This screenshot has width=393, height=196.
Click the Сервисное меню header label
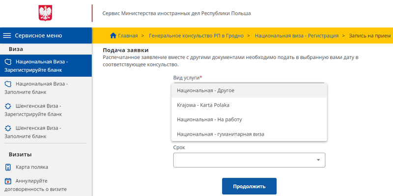tap(38, 35)
